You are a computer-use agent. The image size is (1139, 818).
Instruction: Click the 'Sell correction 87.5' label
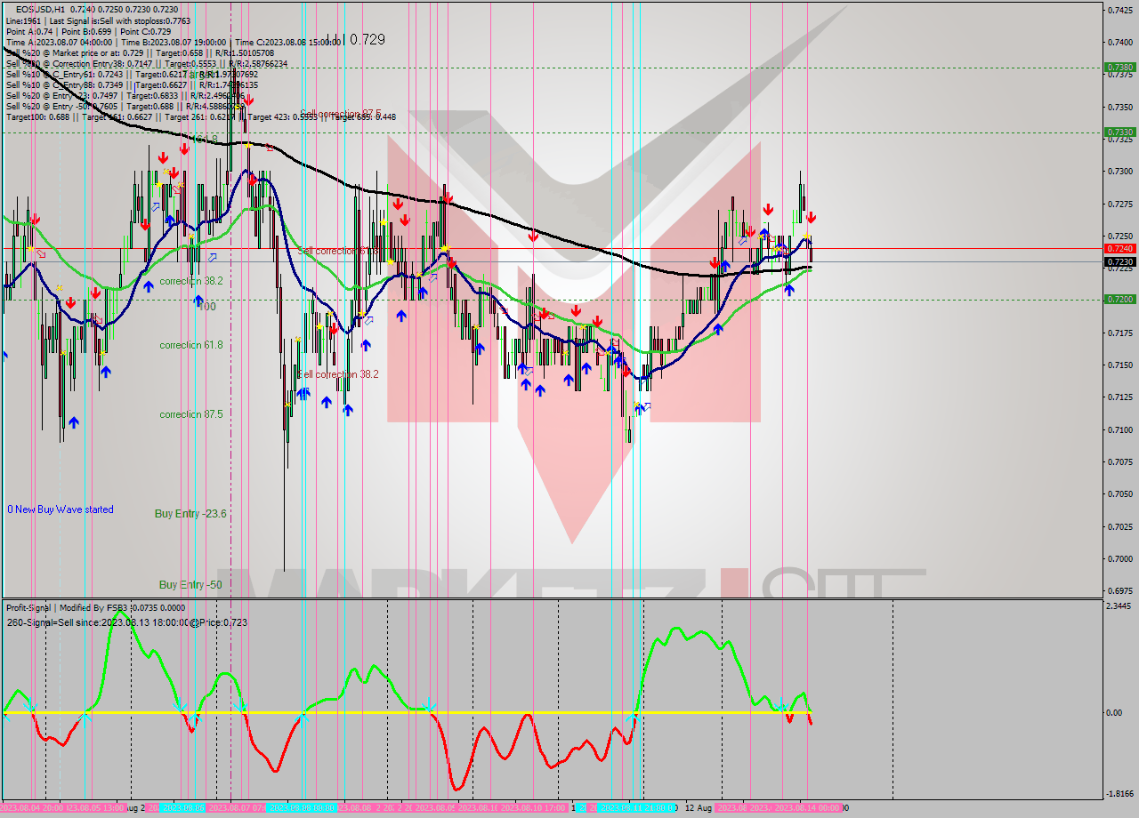coord(341,114)
